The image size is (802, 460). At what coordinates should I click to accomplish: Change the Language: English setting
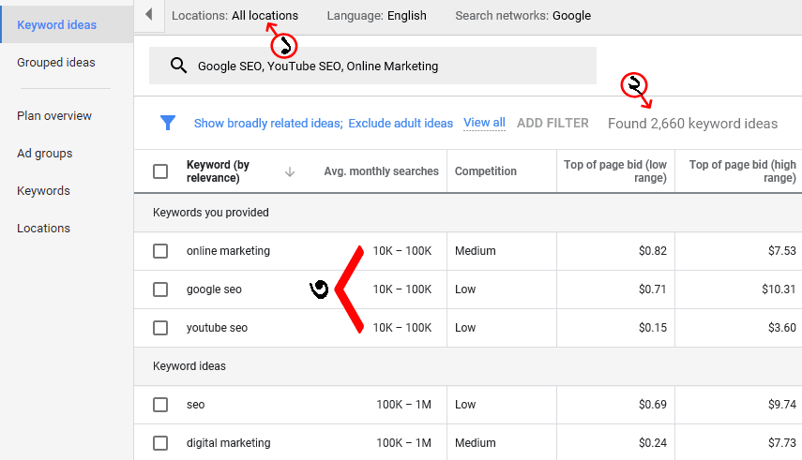376,15
